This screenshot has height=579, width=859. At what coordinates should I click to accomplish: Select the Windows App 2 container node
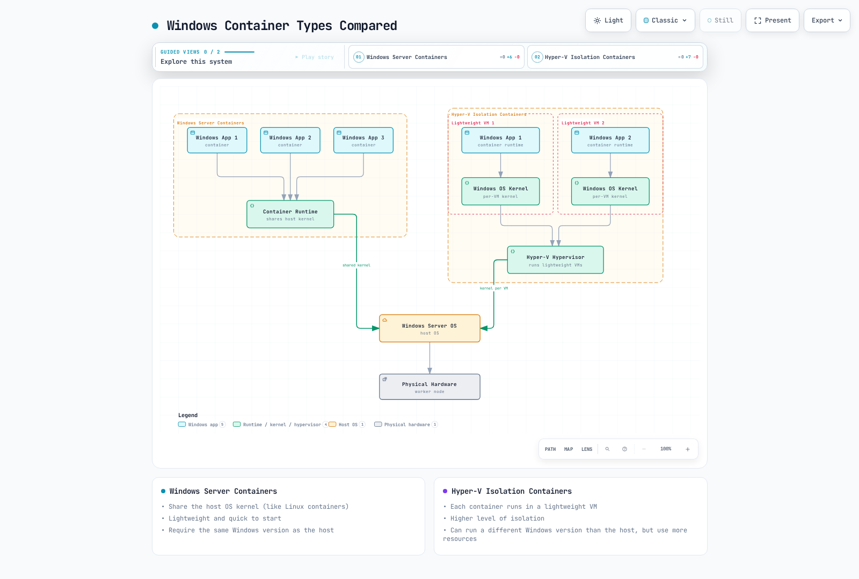pyautogui.click(x=290, y=140)
